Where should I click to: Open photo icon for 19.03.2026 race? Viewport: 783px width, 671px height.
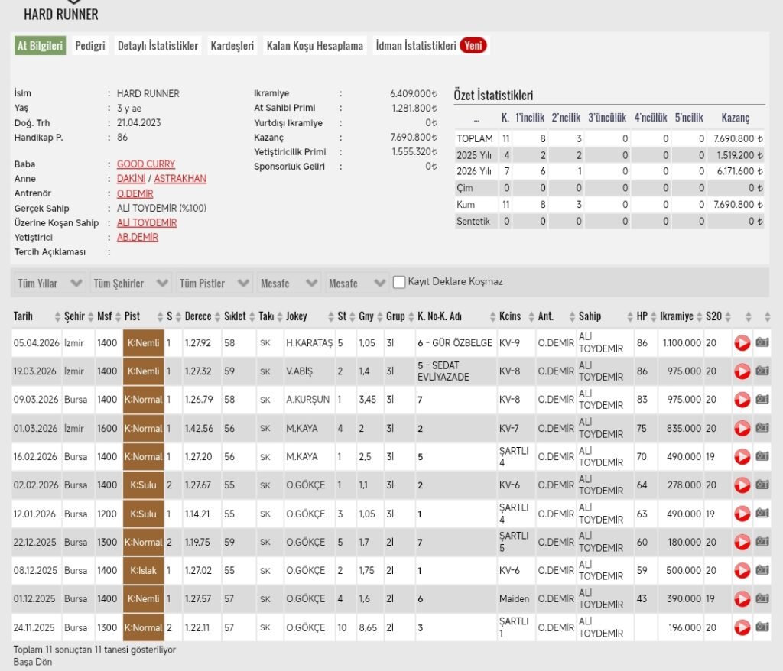[762, 371]
